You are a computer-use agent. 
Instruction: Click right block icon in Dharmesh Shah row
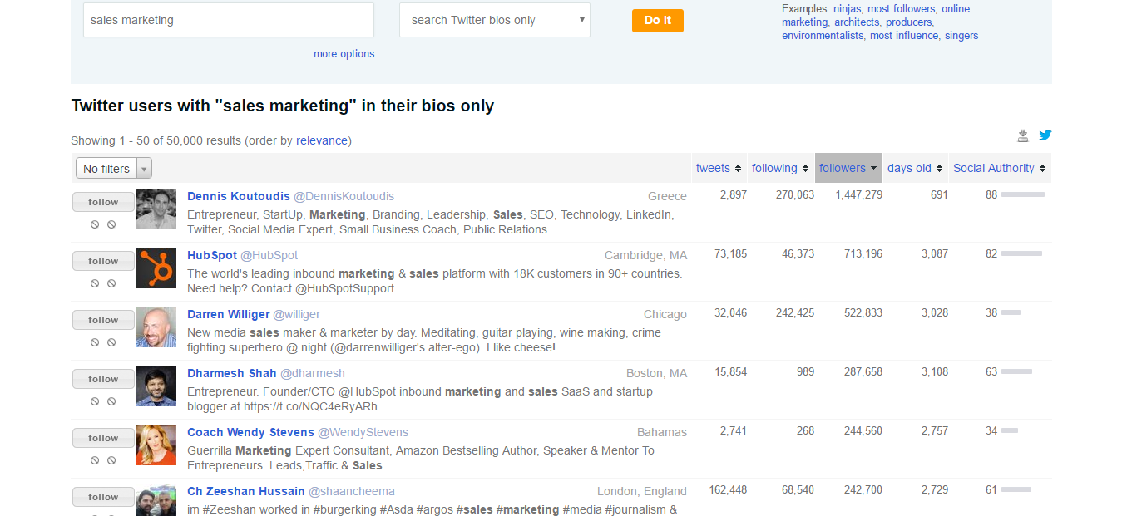pos(111,401)
